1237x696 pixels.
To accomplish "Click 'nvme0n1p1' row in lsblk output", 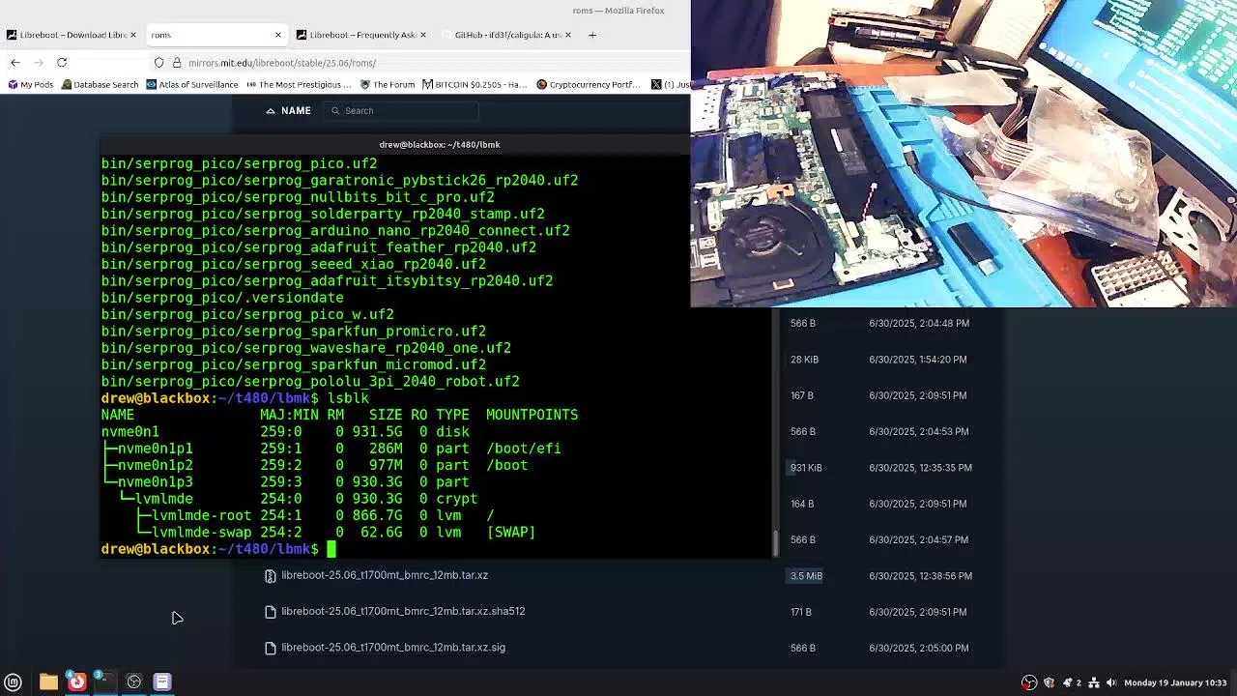I will pos(331,449).
